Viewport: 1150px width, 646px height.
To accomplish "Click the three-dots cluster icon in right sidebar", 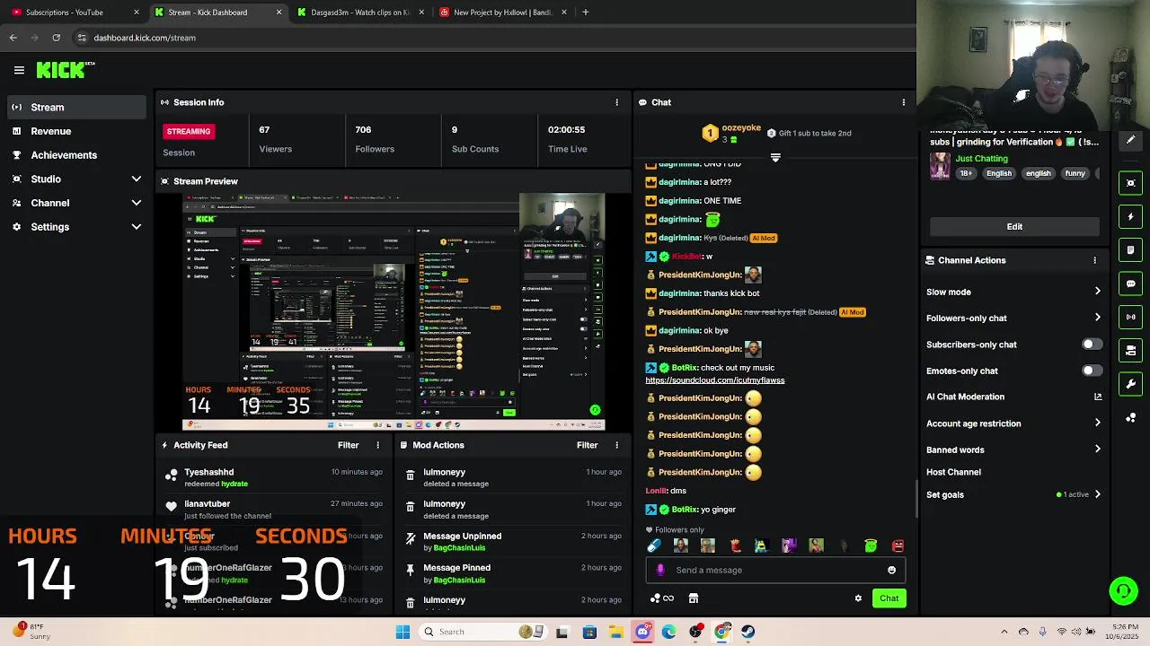I will (x=1130, y=418).
